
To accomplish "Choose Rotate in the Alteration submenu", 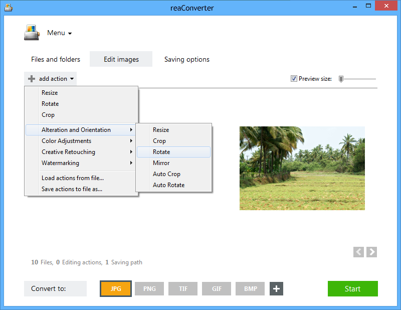I will pos(173,152).
